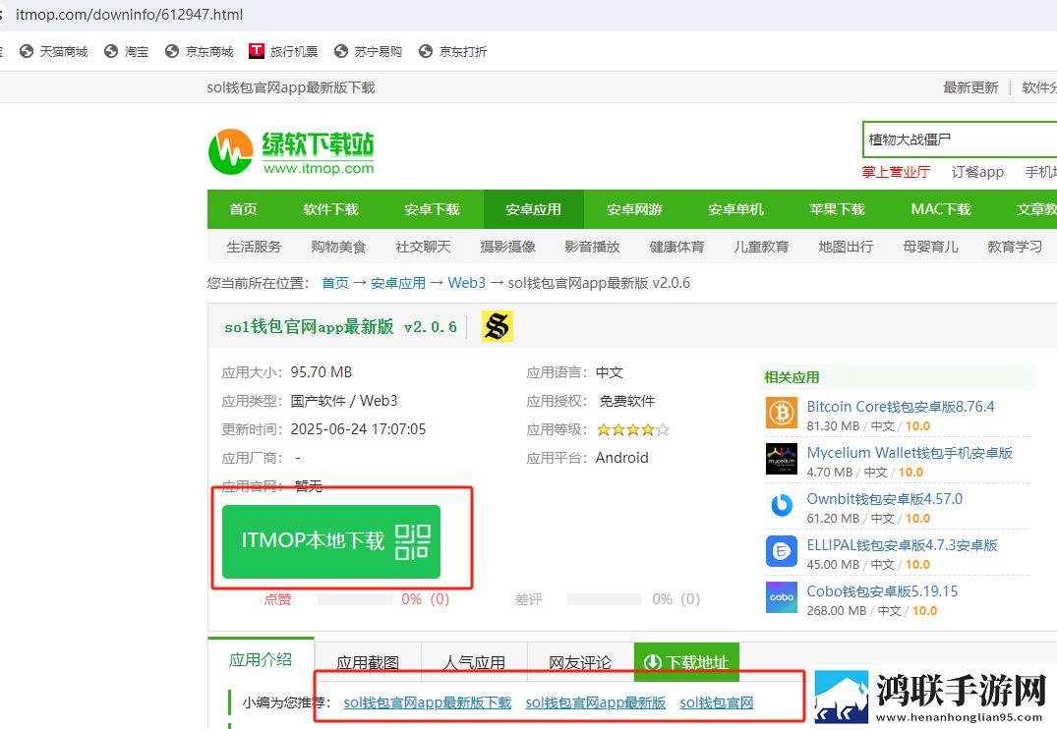Click the 点赞 percentage progress bar
Image resolution: width=1057 pixels, height=729 pixels.
pos(355,599)
